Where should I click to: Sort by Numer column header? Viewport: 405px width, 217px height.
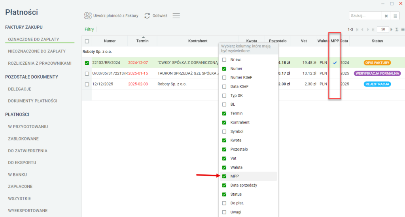[110, 41]
